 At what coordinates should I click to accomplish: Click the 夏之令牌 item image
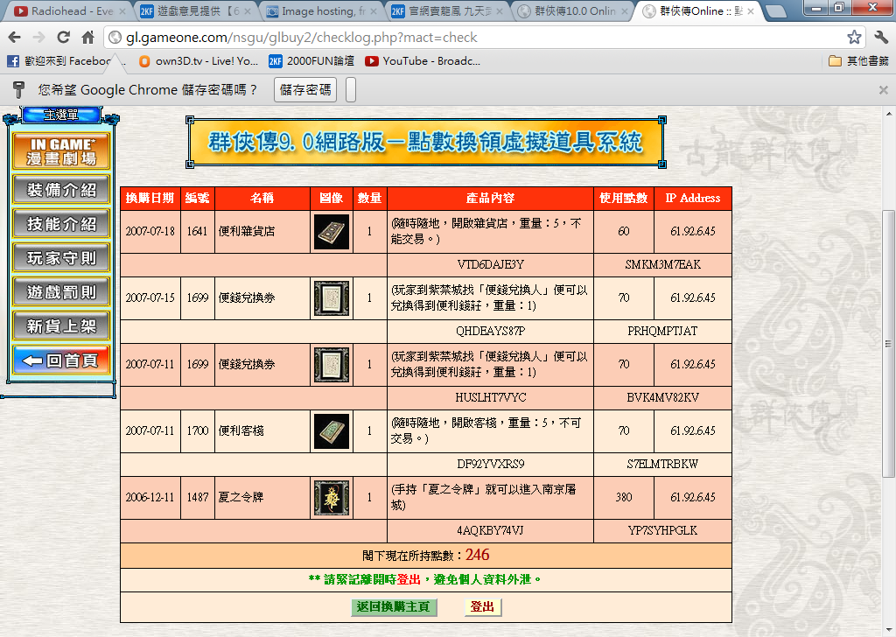point(332,498)
